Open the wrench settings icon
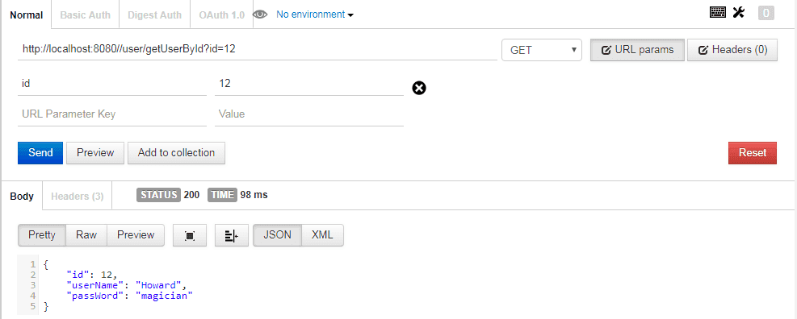 739,13
